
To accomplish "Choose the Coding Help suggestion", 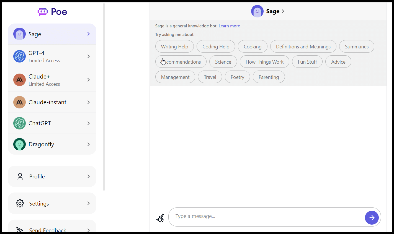I will click(216, 46).
